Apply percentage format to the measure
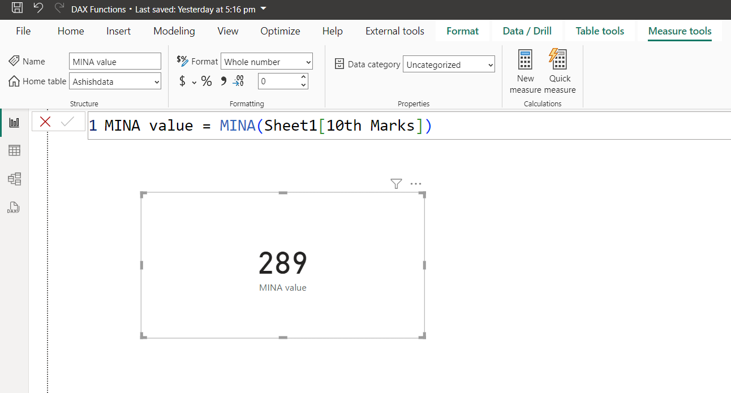 (x=207, y=81)
